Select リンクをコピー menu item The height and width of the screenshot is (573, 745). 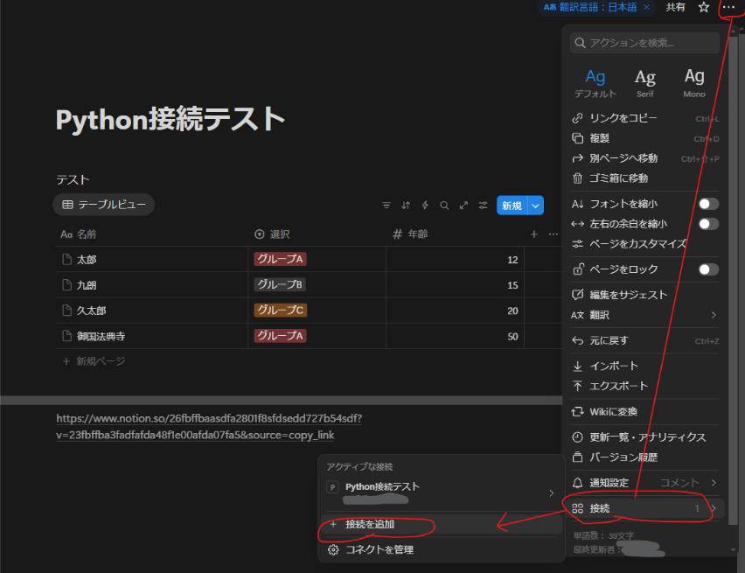pos(623,118)
